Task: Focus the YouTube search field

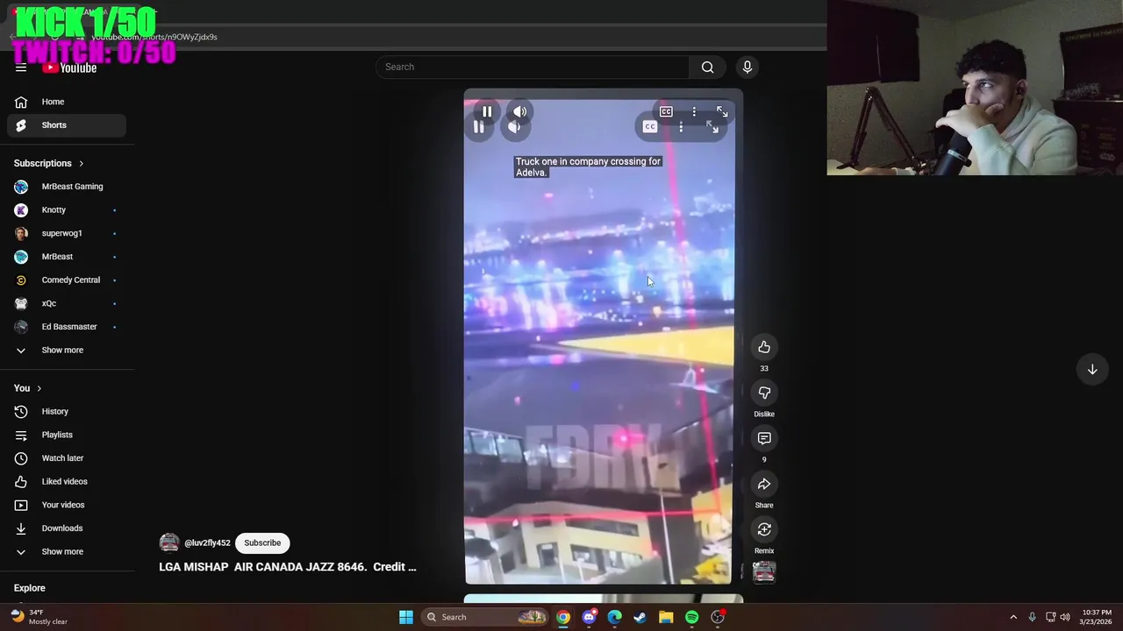Action: (x=533, y=67)
